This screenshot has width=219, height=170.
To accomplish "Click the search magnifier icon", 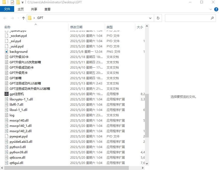I will pyautogui.click(x=212, y=18).
